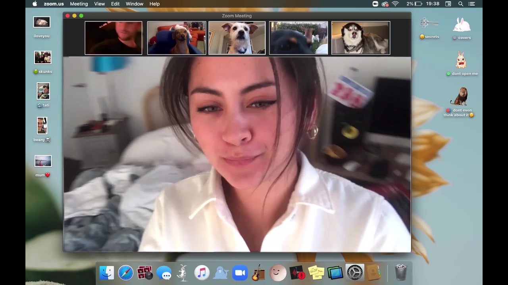Image resolution: width=508 pixels, height=285 pixels.
Task: Open the Wi-Fi status menu
Action: [395, 4]
